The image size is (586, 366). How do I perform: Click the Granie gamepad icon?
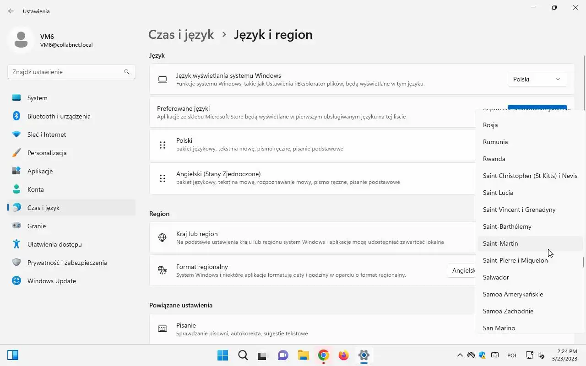(x=16, y=226)
